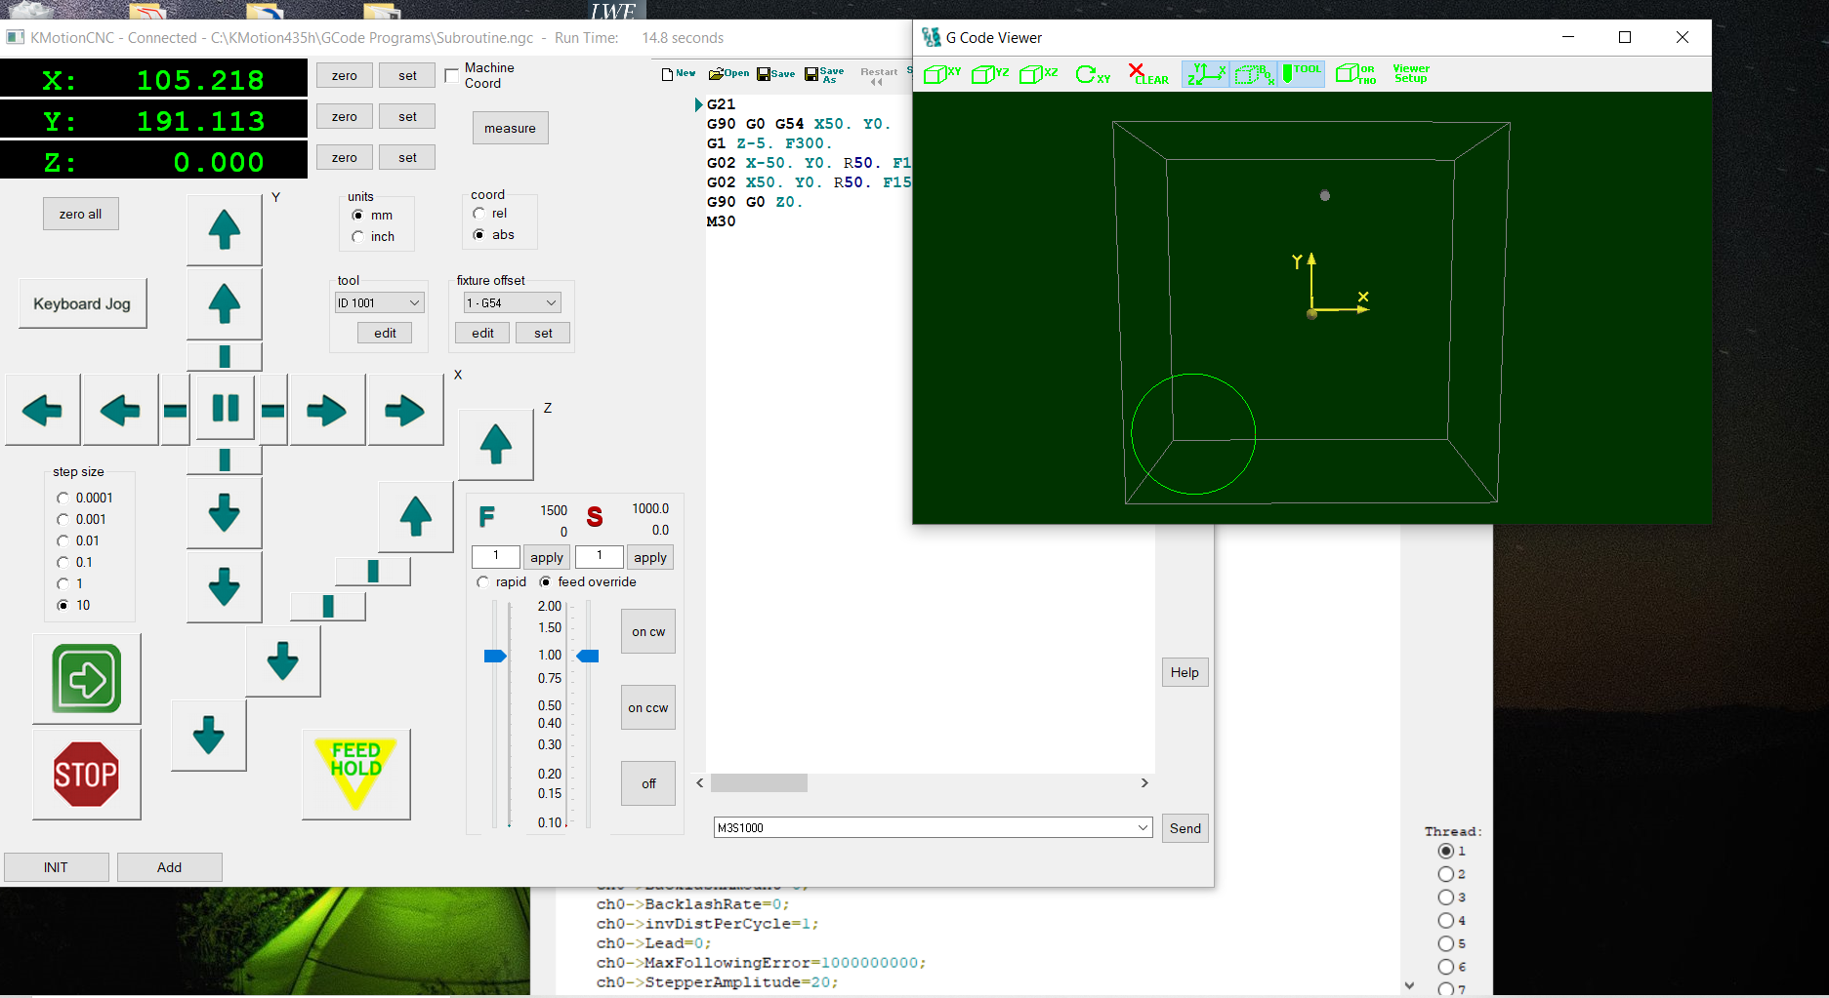This screenshot has width=1829, height=998.
Task: Clear the tool path with CLEAR icon
Action: tap(1147, 74)
